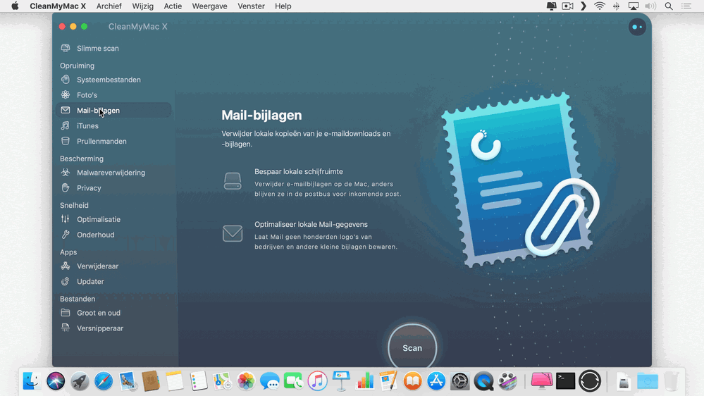Launch Finder from the Dock
This screenshot has width=704, height=396.
pos(32,381)
